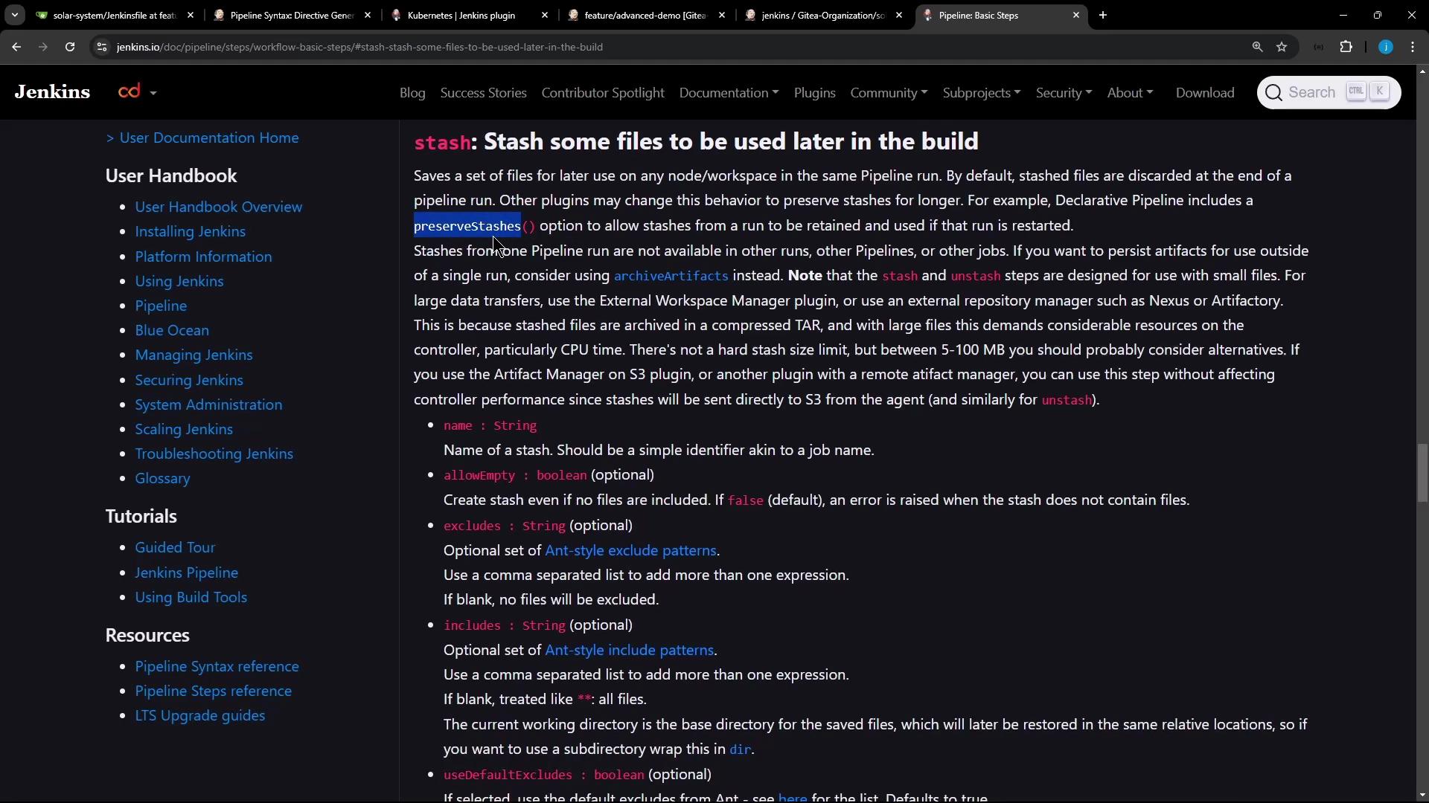This screenshot has width=1429, height=803.
Task: Open the tab search dropdown arrow
Action: click(14, 15)
